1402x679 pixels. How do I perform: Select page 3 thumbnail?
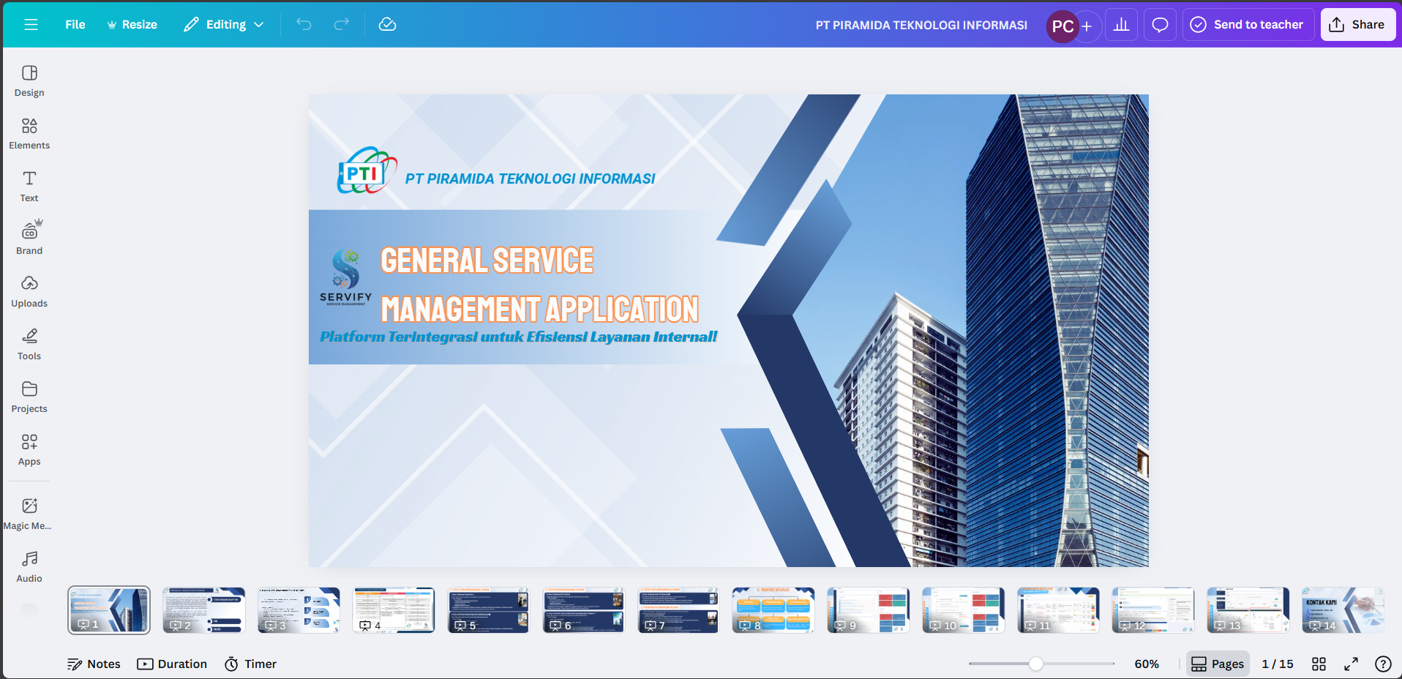click(299, 609)
